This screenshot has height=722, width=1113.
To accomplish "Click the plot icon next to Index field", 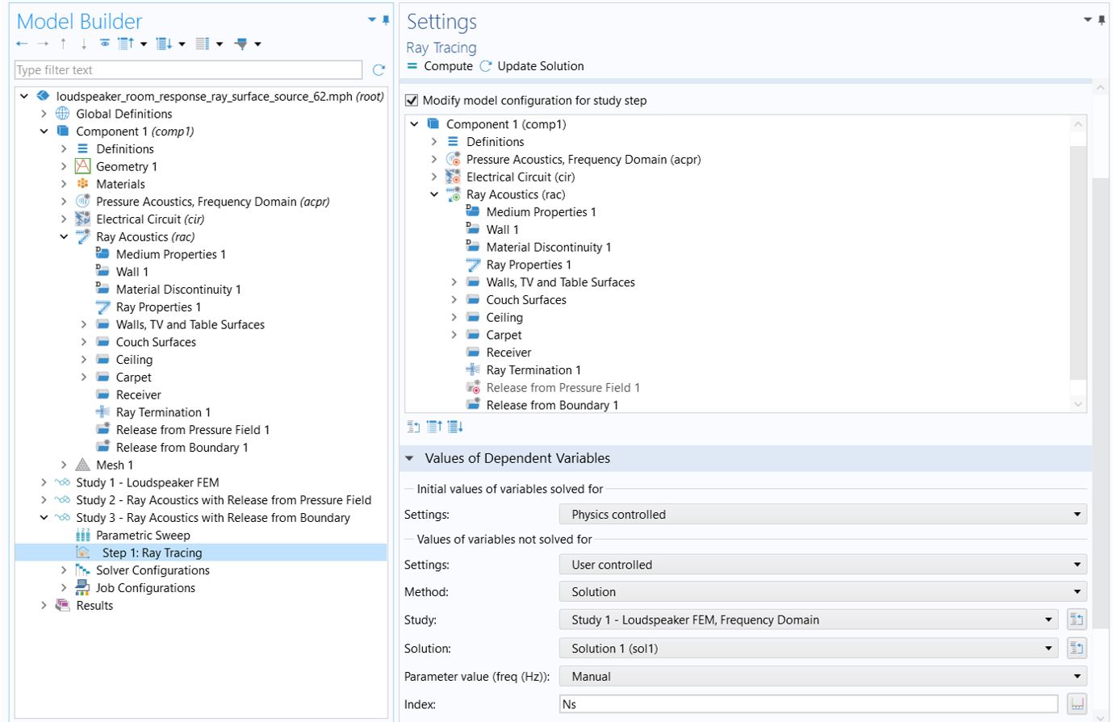I will 1077,703.
